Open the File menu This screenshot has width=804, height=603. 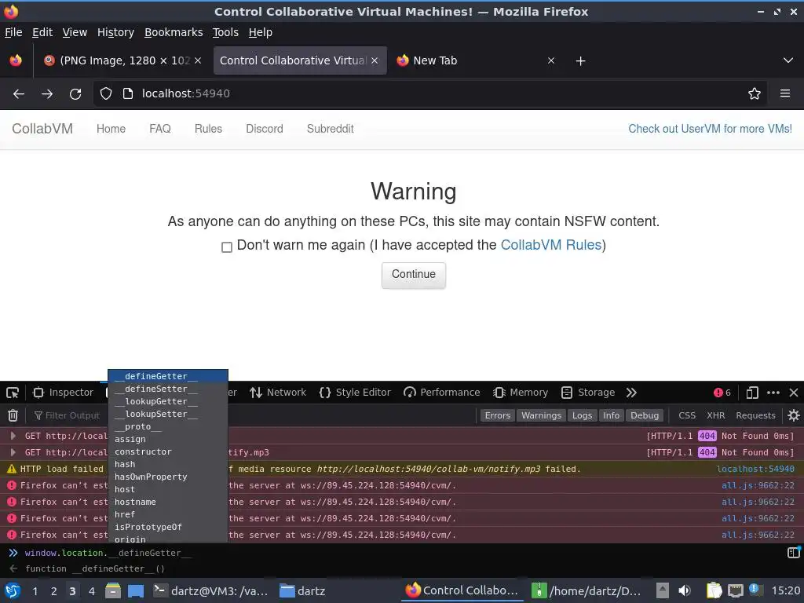[x=13, y=32]
